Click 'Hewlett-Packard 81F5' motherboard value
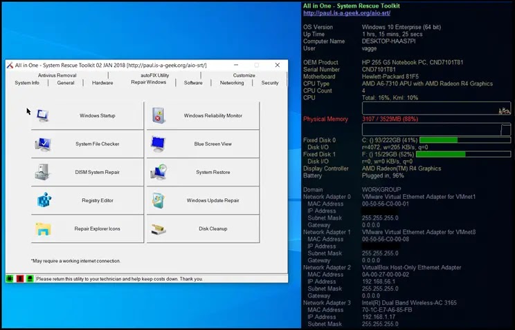Image resolution: width=515 pixels, height=330 pixels. [x=390, y=77]
